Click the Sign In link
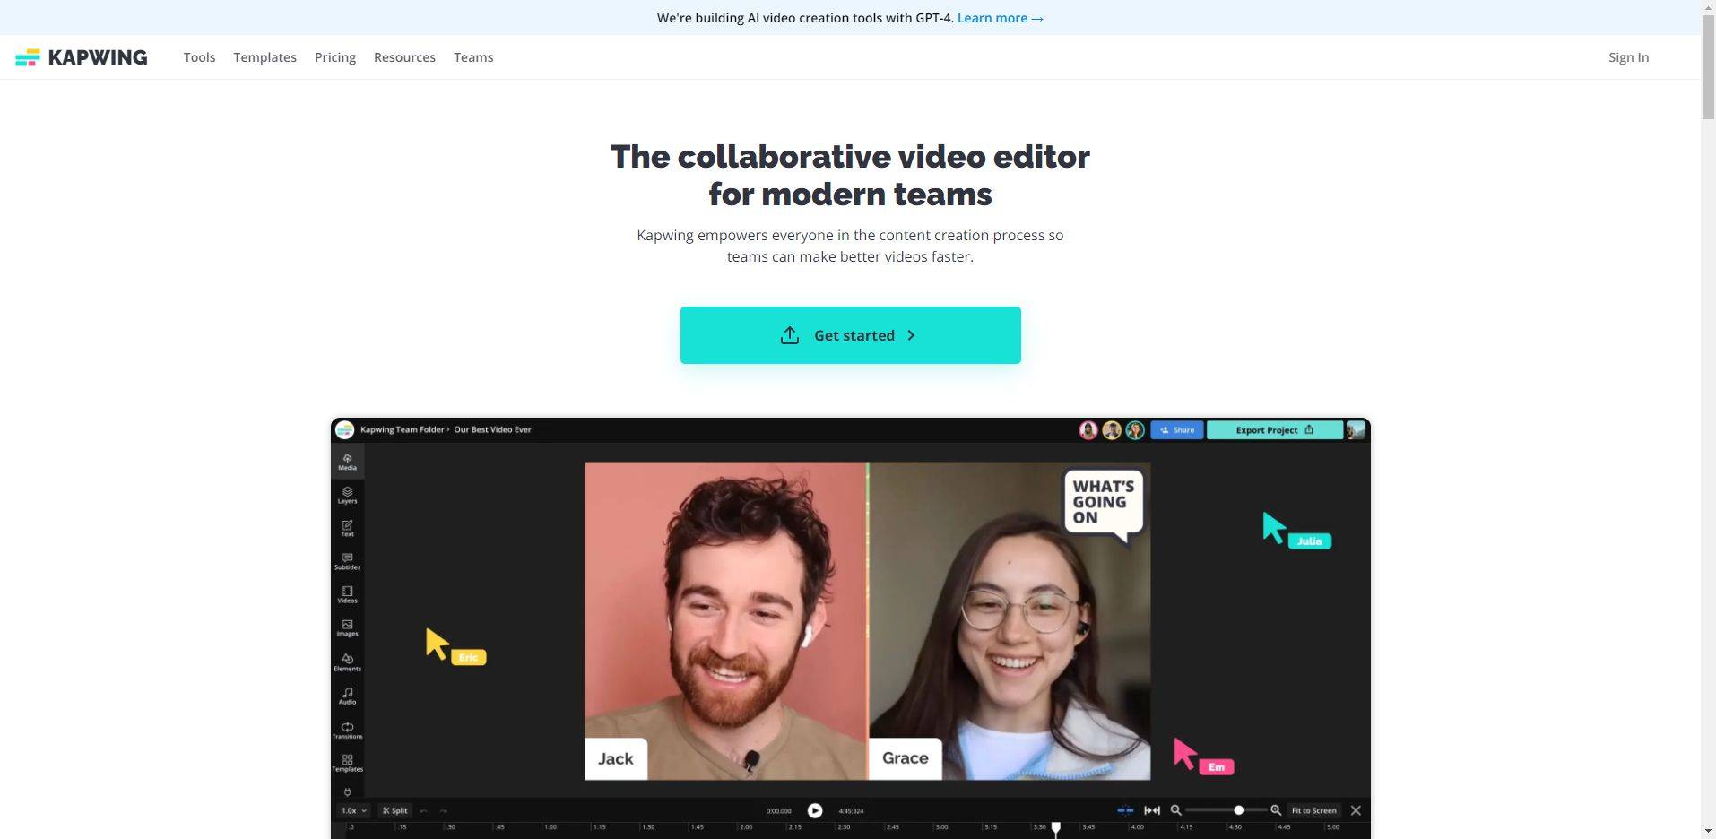This screenshot has width=1716, height=839. click(x=1628, y=57)
